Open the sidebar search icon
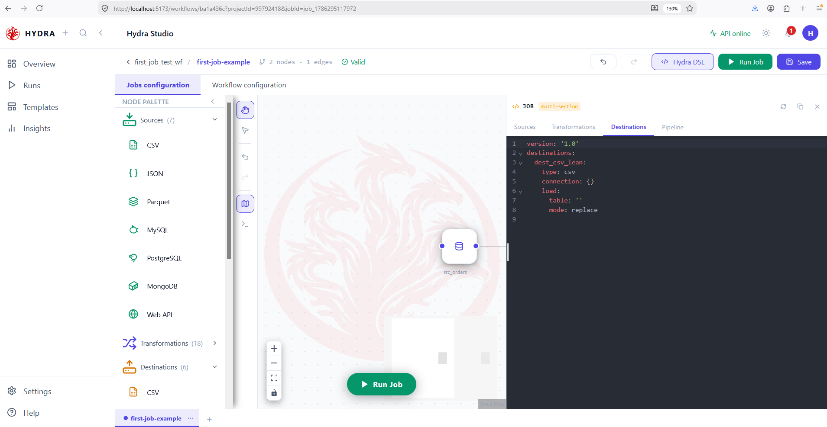This screenshot has height=427, width=827. (x=83, y=33)
